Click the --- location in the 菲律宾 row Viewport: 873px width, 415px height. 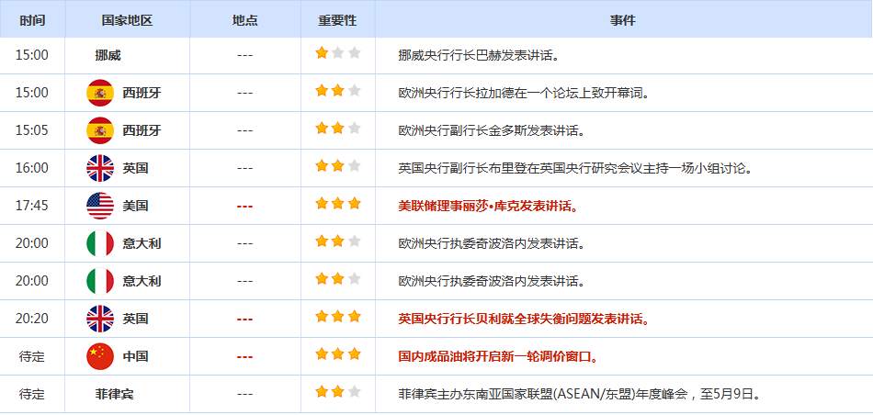pos(245,395)
